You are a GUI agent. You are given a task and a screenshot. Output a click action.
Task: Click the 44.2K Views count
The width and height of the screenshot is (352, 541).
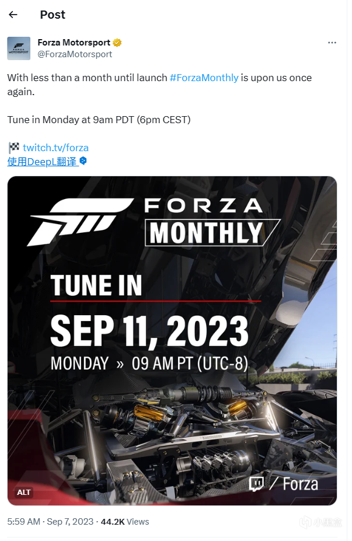[125, 521]
